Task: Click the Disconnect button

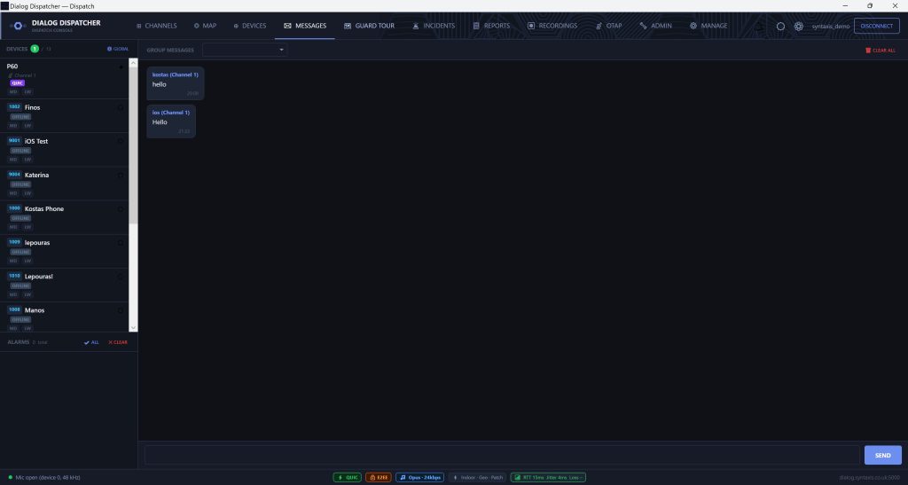Action: pyautogui.click(x=876, y=26)
